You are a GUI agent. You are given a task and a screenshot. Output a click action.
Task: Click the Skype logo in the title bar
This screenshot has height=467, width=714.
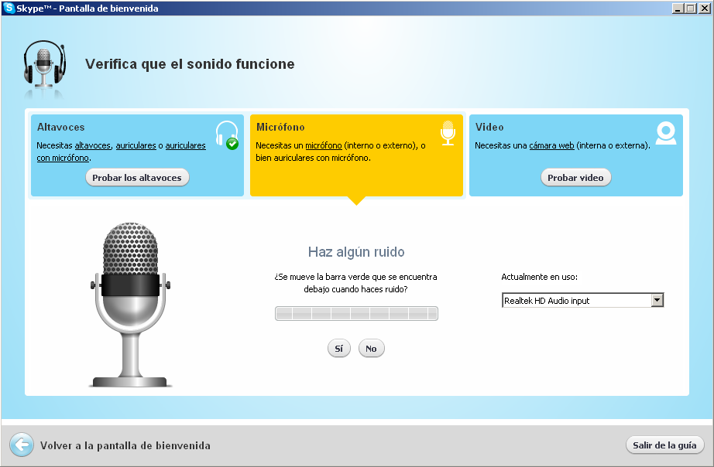tap(9, 9)
